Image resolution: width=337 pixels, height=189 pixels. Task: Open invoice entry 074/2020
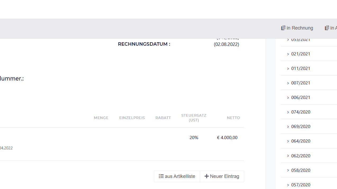(301, 112)
